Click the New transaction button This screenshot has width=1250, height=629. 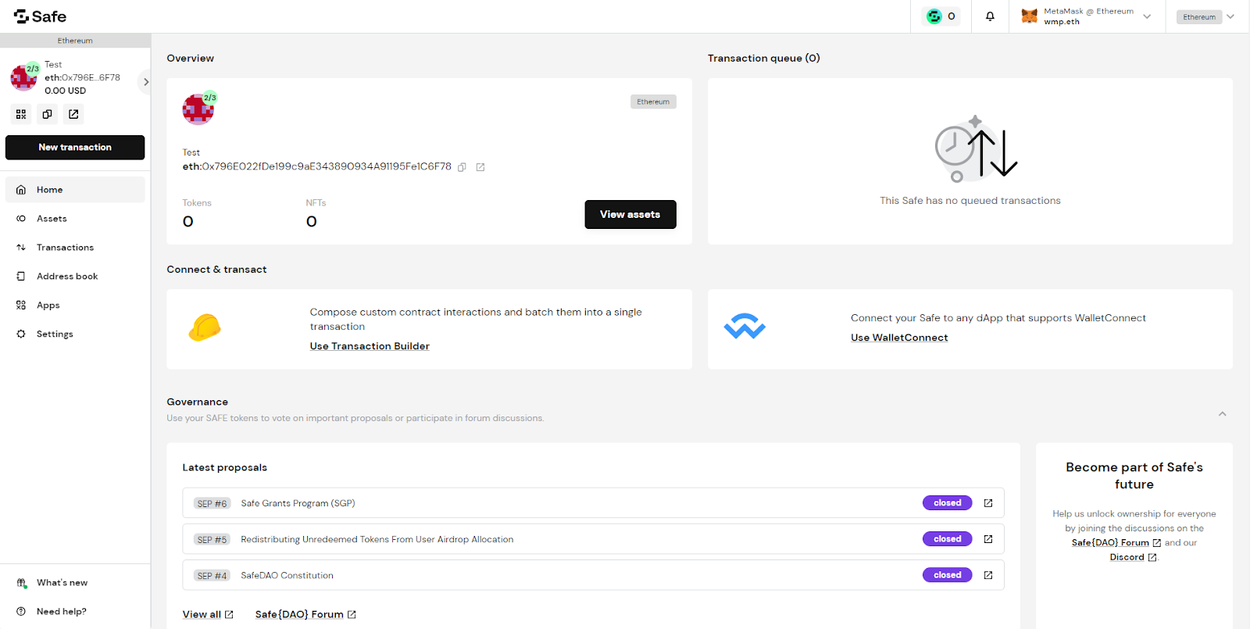click(75, 147)
